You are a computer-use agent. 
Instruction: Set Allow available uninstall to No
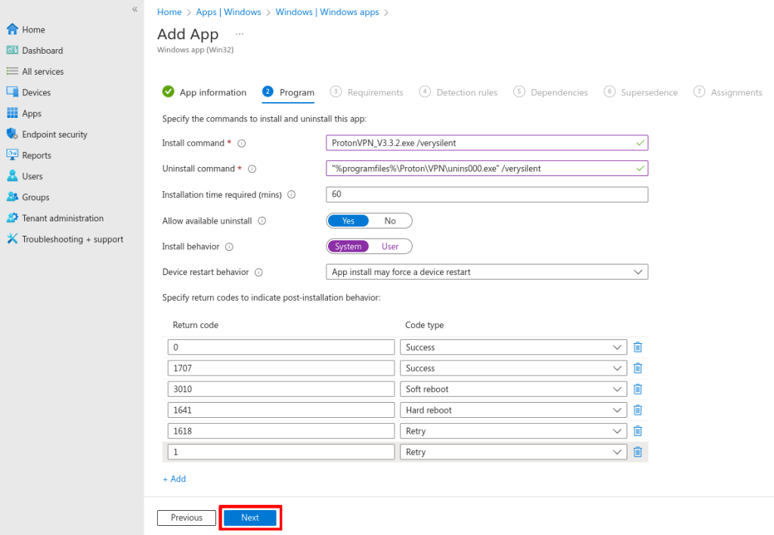click(390, 221)
